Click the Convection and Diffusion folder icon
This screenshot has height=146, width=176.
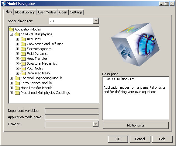[23, 44]
